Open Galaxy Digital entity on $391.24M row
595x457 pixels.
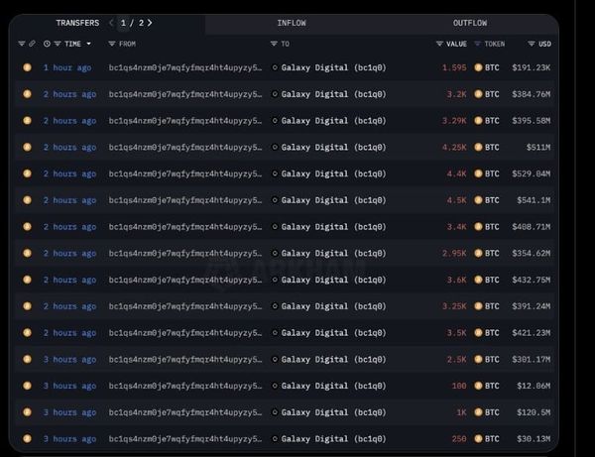click(x=333, y=306)
